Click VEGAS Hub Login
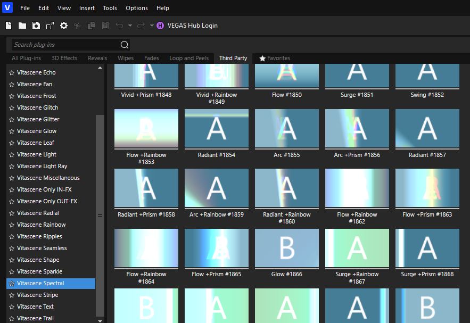470x323 pixels. point(192,26)
